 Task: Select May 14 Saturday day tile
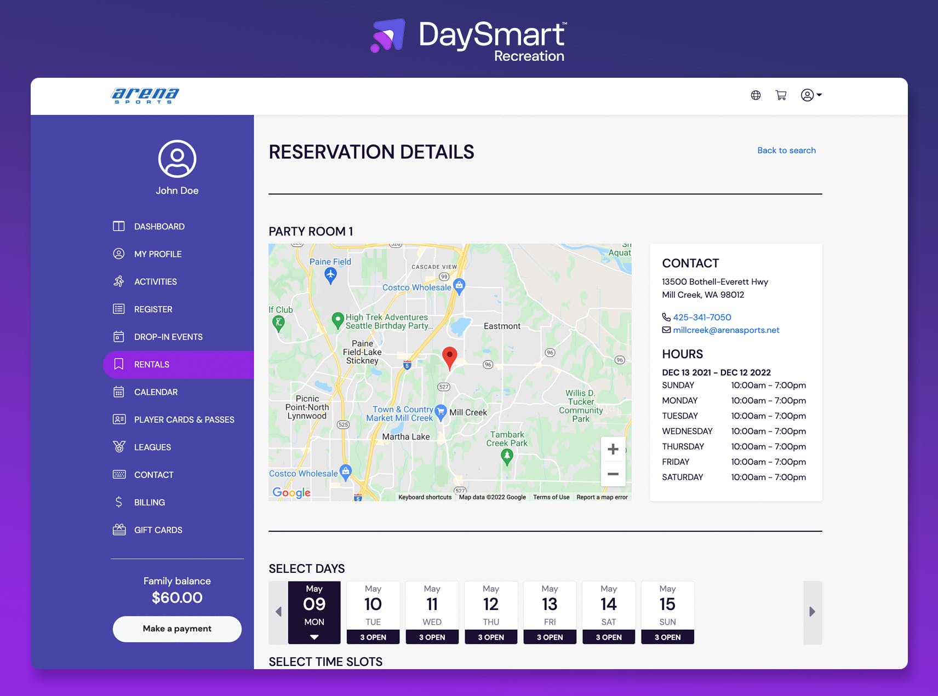tap(609, 612)
